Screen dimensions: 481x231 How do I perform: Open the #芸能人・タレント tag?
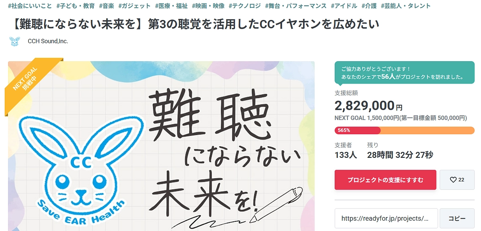tap(405, 6)
